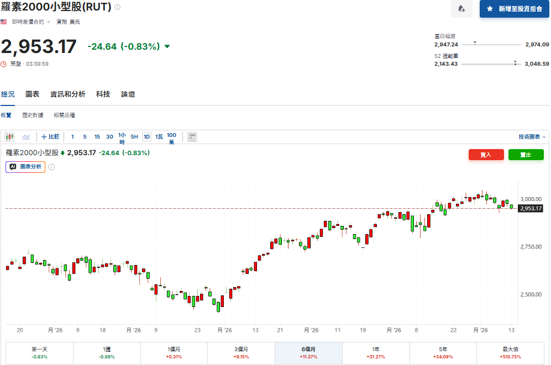Click the star in 新增至投資組合 button
Image resolution: width=551 pixels, height=365 pixels.
tap(490, 9)
